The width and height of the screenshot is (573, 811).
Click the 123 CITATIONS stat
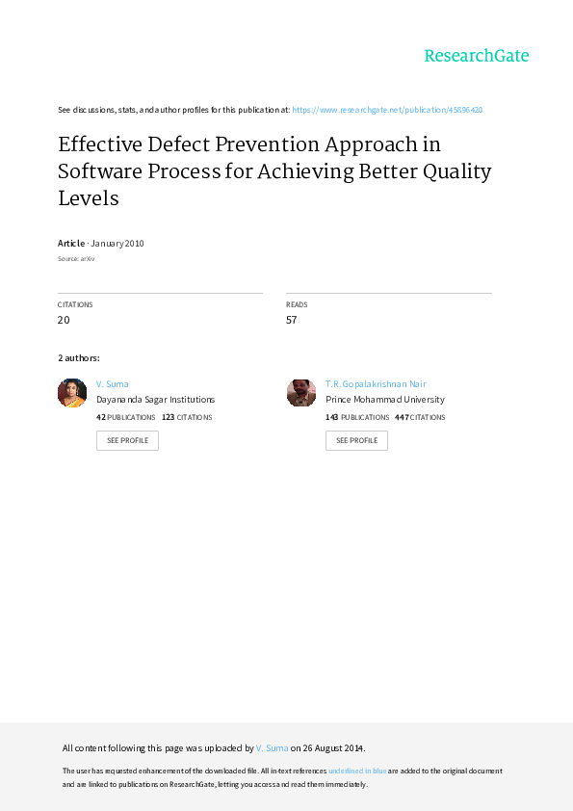187,417
